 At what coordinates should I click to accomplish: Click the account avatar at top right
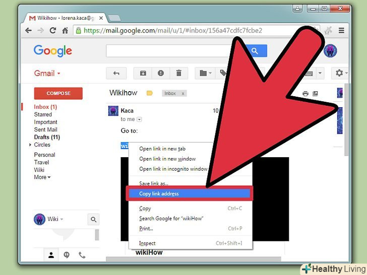click(330, 51)
